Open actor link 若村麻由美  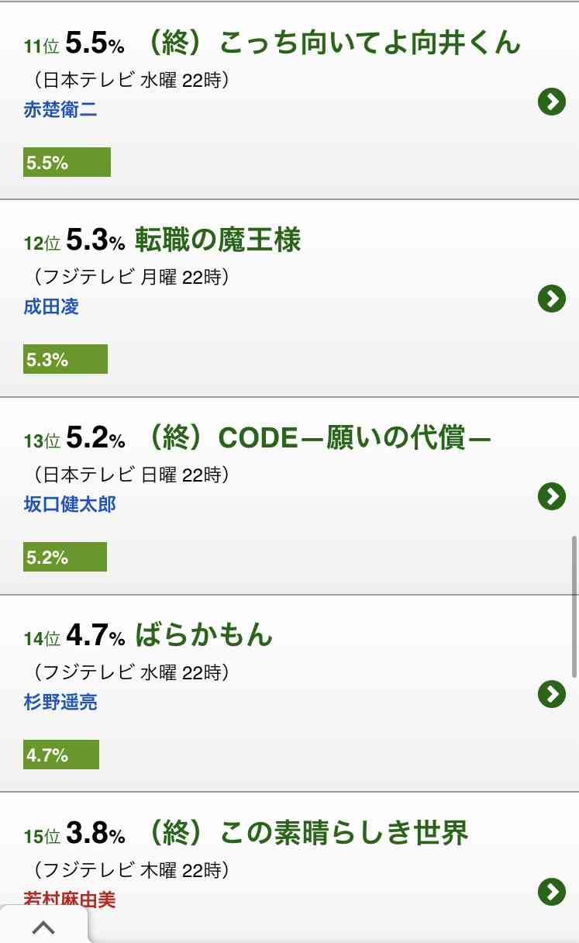coord(70,899)
